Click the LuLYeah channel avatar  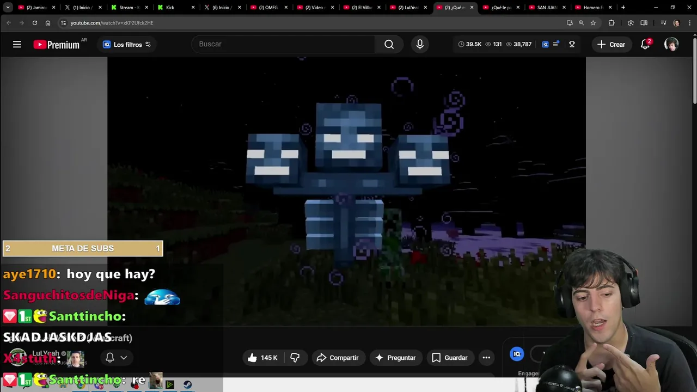(17, 357)
